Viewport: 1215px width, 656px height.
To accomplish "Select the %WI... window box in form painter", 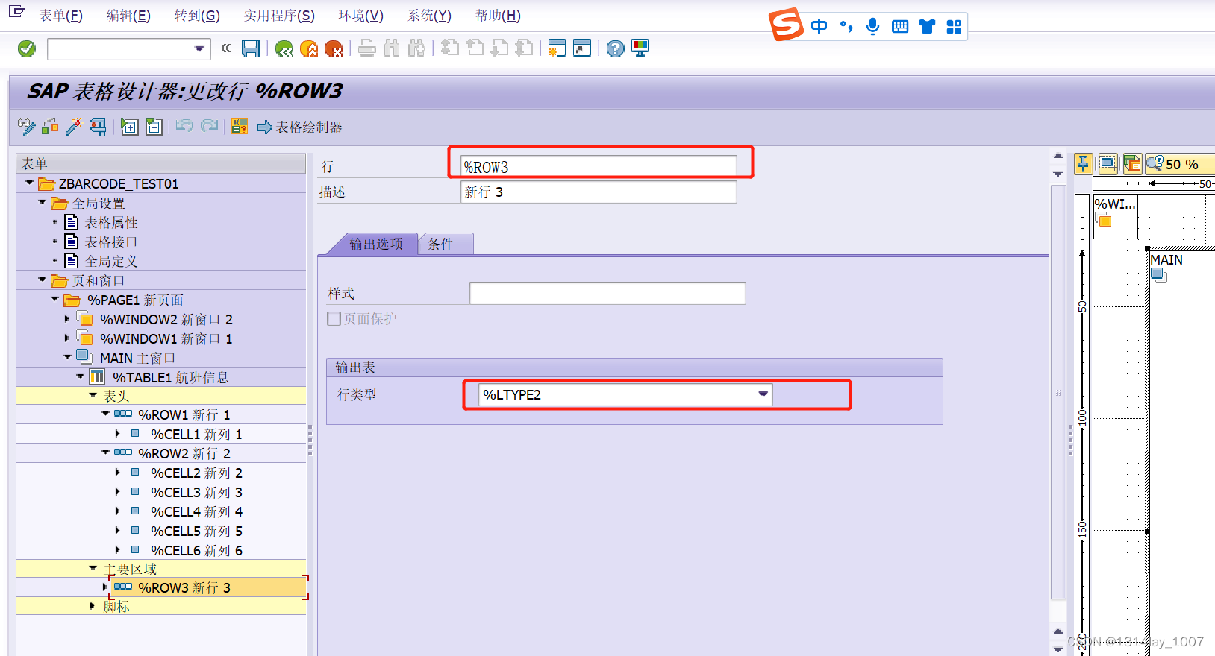I will [1115, 217].
